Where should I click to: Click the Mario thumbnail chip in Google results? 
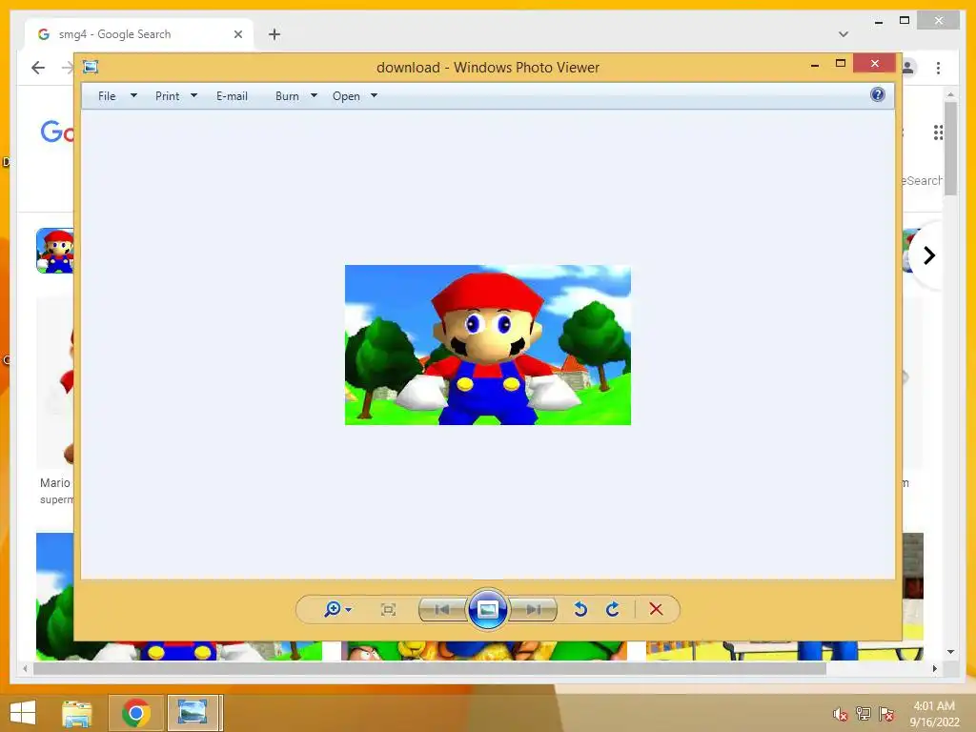coord(55,251)
